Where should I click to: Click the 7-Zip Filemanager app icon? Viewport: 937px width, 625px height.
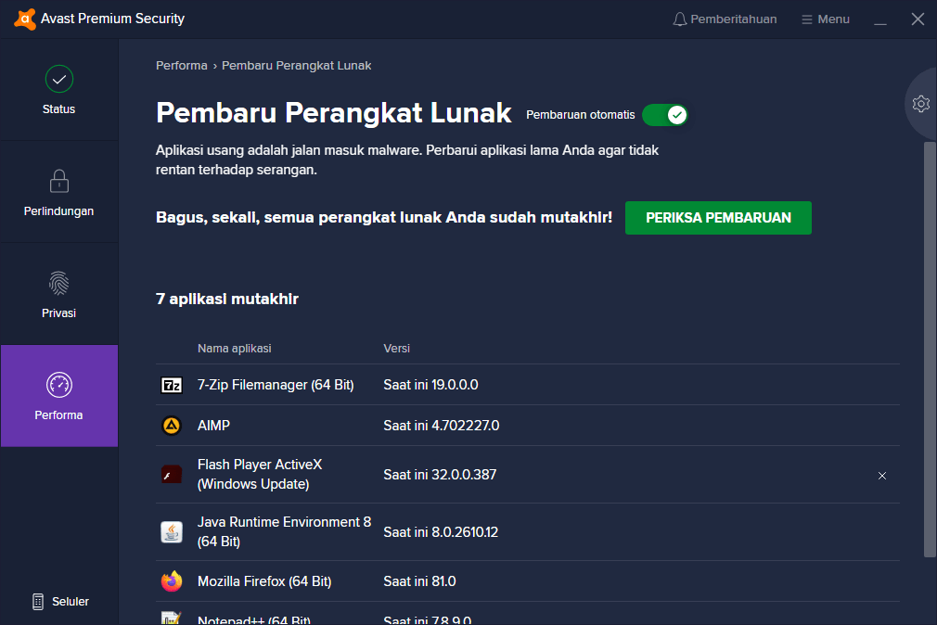172,385
